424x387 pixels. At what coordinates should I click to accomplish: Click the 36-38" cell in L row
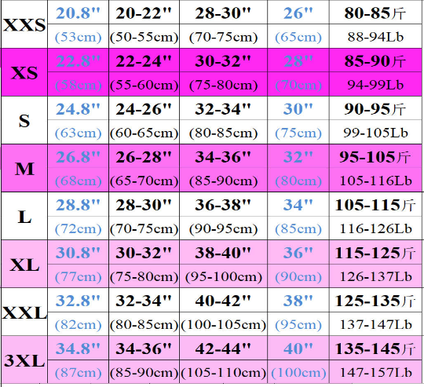223,204
